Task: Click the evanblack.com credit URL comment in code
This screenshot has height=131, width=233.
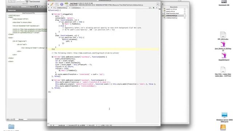Action: (85, 53)
